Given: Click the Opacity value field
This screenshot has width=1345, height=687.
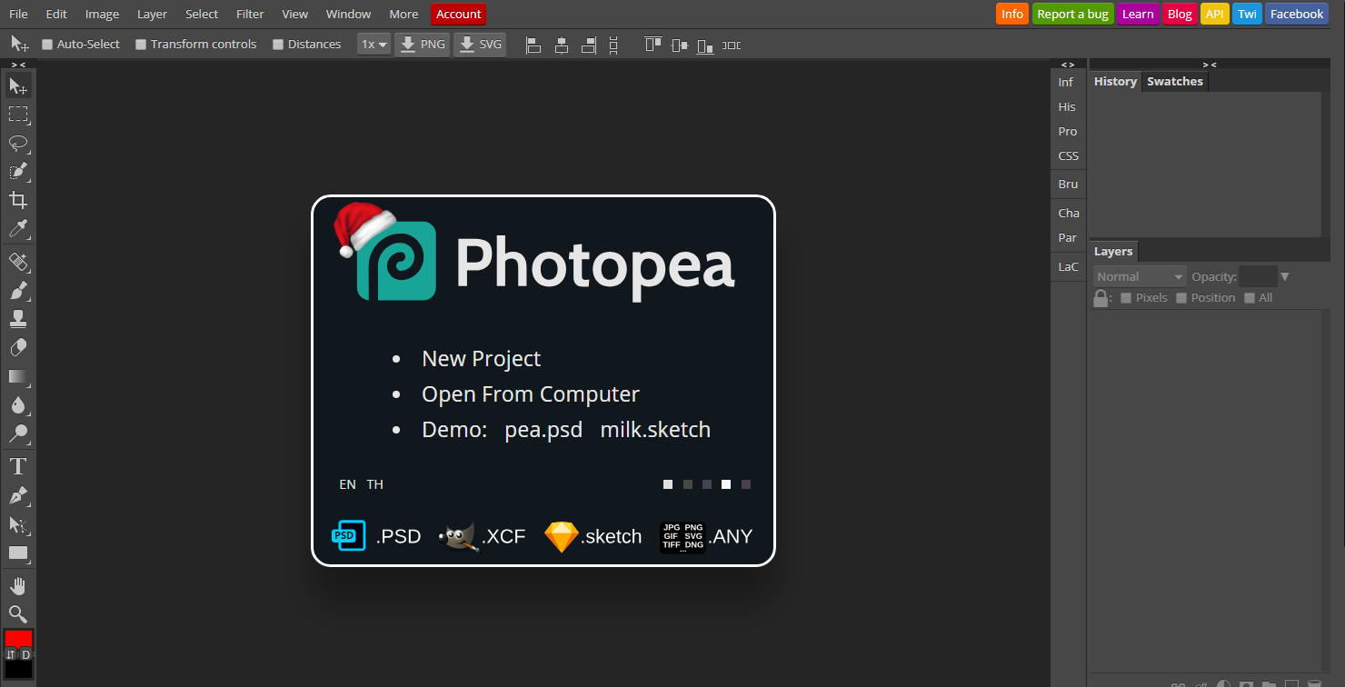Looking at the screenshot, I should (x=1258, y=276).
